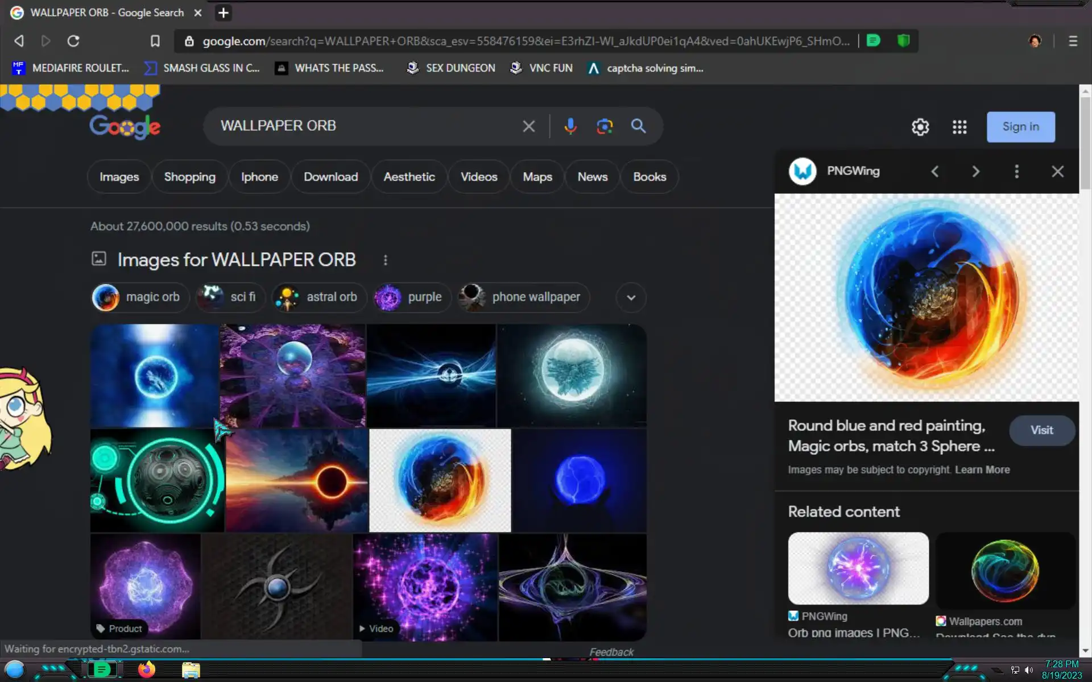This screenshot has width=1092, height=682.
Task: Click the voice search microphone icon
Action: coord(570,126)
